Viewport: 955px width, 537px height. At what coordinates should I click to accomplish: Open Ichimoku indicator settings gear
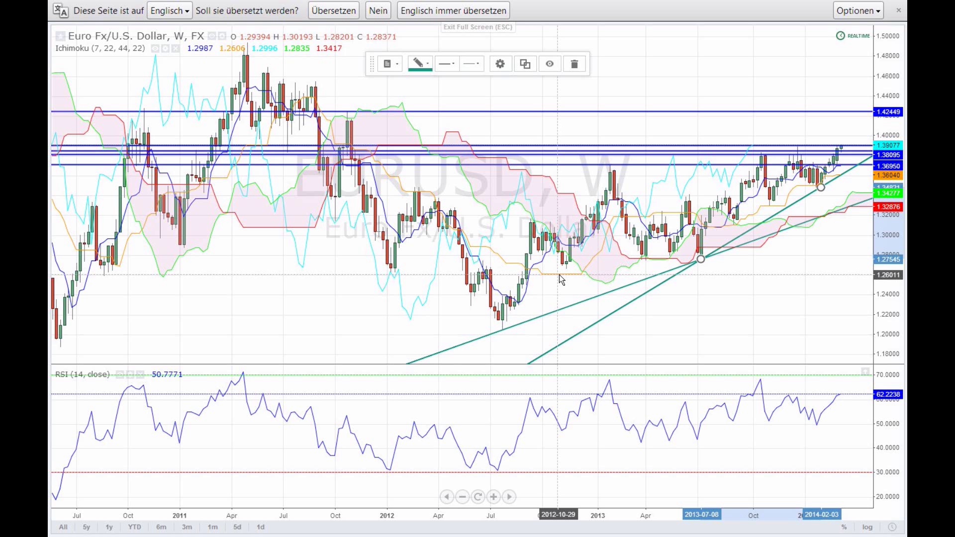[165, 49]
